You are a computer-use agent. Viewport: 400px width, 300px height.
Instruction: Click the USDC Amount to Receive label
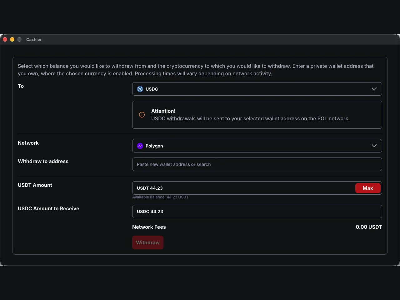pyautogui.click(x=48, y=208)
